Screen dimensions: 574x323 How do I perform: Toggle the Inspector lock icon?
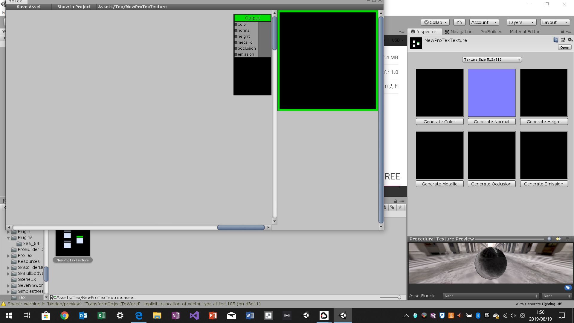pyautogui.click(x=562, y=32)
